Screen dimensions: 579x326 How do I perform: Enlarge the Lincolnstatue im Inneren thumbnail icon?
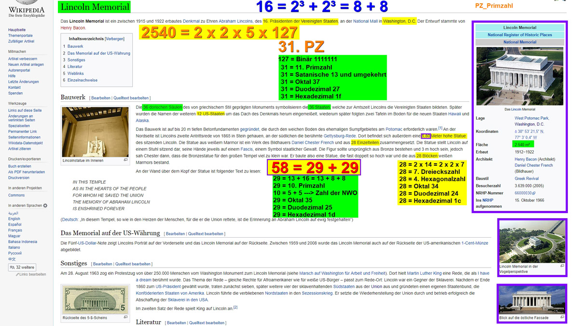(x=125, y=160)
